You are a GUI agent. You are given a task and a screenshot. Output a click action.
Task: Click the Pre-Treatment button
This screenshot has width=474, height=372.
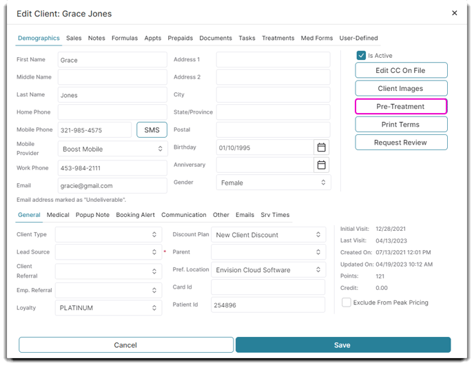(401, 106)
